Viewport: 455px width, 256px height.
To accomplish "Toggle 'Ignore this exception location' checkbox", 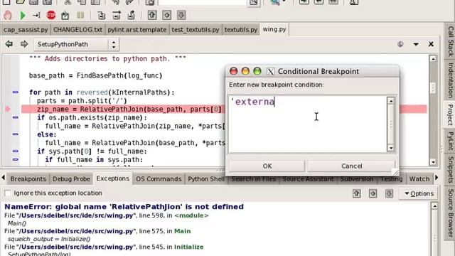I will [8, 193].
